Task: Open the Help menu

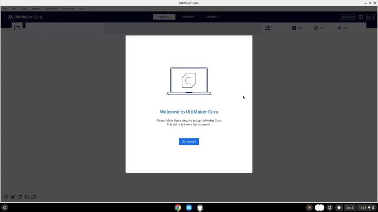Action: click(x=82, y=8)
